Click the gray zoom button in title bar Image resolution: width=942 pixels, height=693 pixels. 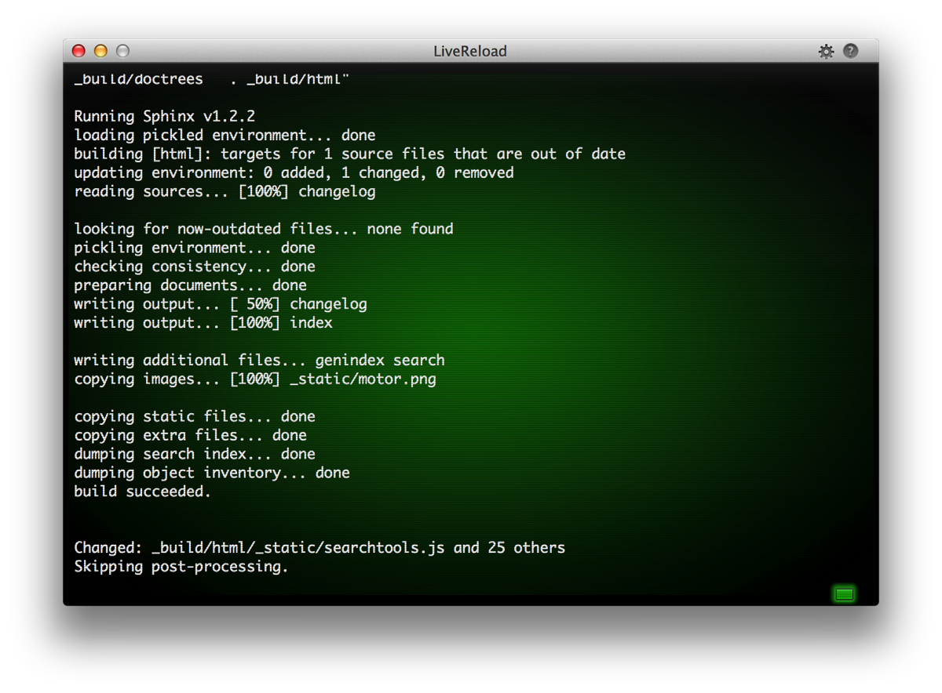[x=122, y=51]
